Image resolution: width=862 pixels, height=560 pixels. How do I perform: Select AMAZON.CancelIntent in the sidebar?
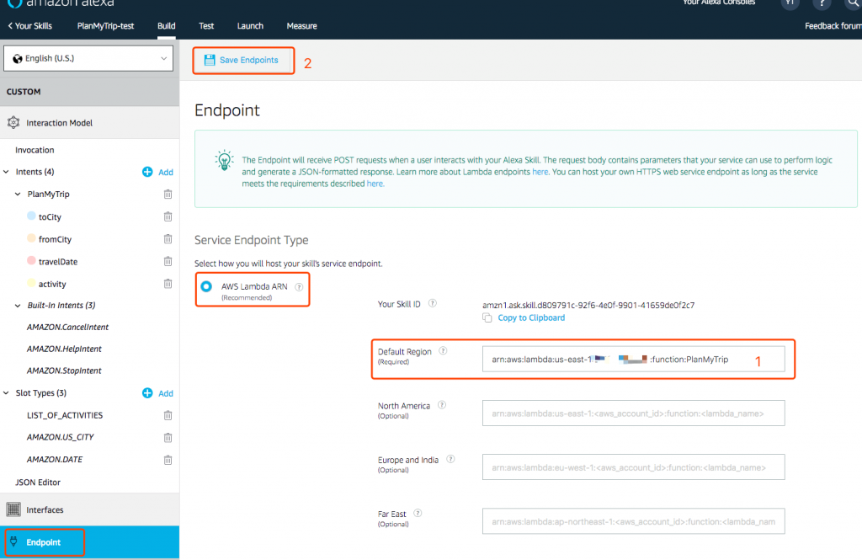tap(67, 327)
